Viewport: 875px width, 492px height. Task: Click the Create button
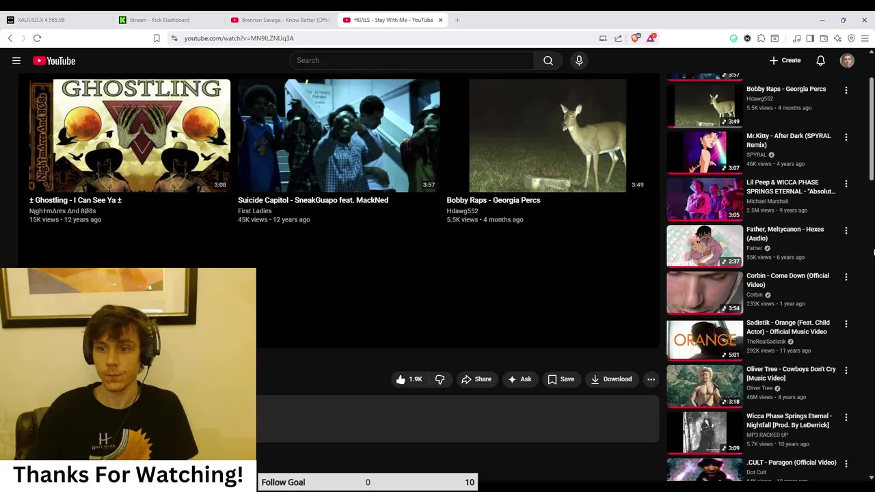785,60
